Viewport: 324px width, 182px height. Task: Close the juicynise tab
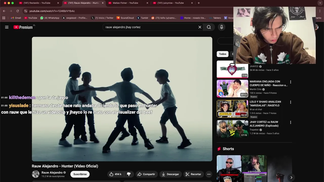(x=192, y=3)
